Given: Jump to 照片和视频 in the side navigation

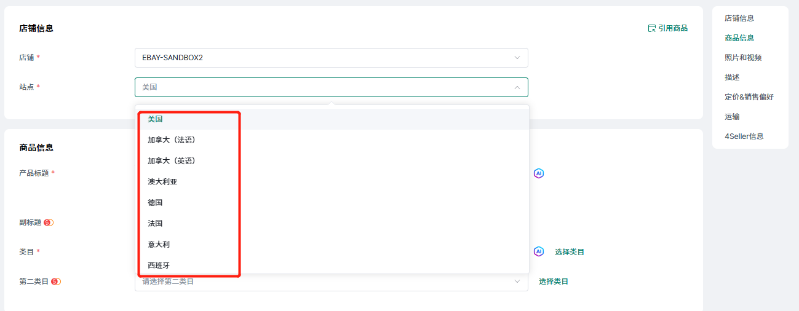Looking at the screenshot, I should [743, 58].
